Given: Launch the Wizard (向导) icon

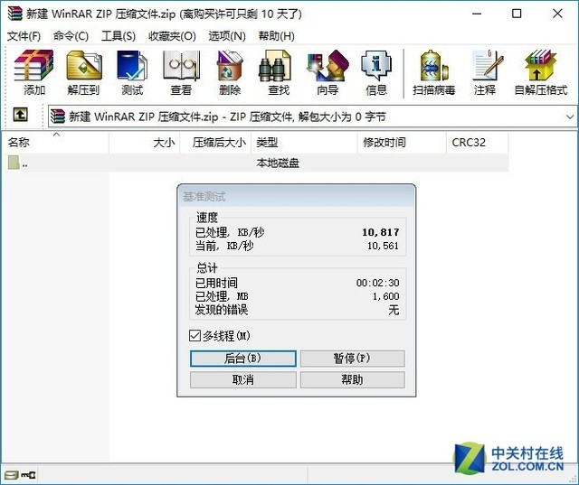Looking at the screenshot, I should [327, 66].
